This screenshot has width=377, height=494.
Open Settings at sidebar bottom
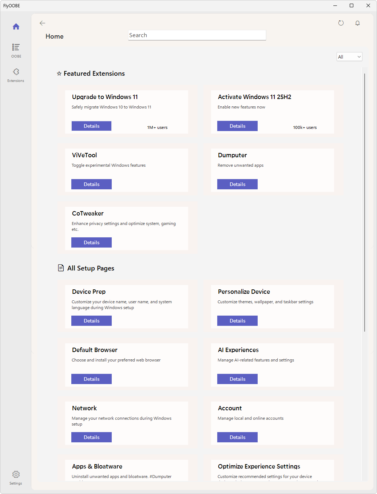coord(16,477)
